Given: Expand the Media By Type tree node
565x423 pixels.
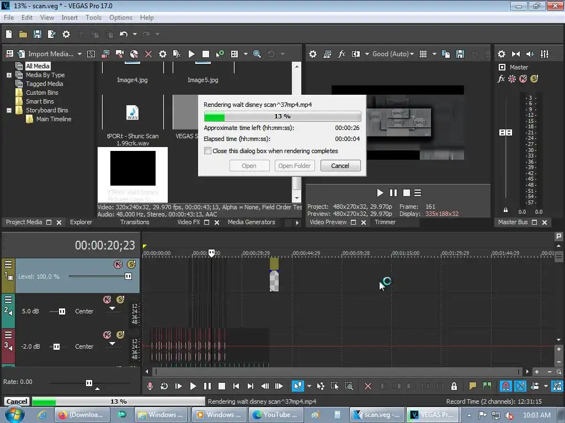Looking at the screenshot, I should (9, 75).
